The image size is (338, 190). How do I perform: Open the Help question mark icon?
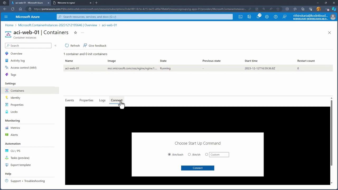tap(276, 17)
